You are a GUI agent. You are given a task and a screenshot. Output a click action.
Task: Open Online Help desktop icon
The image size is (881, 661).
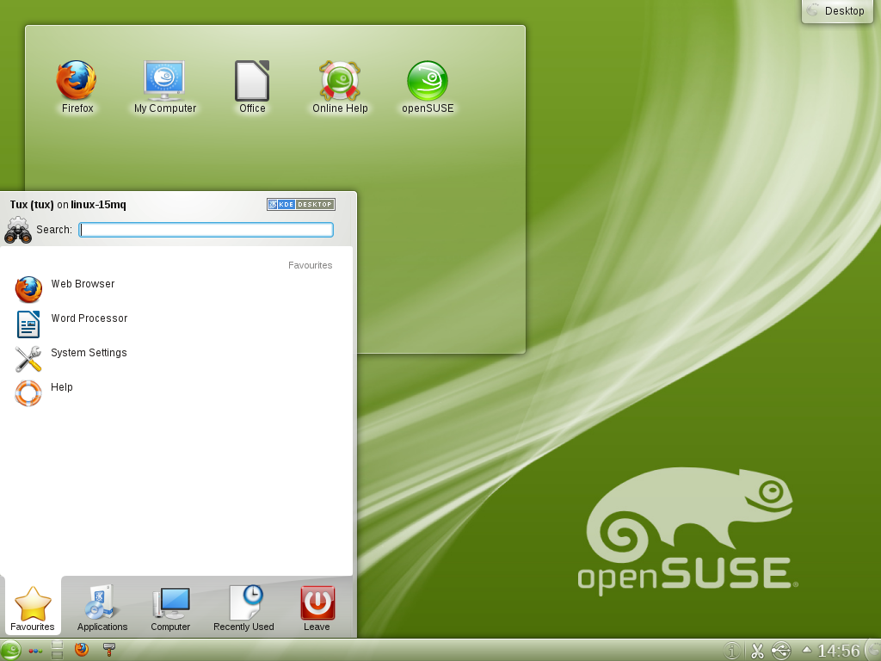(x=340, y=86)
